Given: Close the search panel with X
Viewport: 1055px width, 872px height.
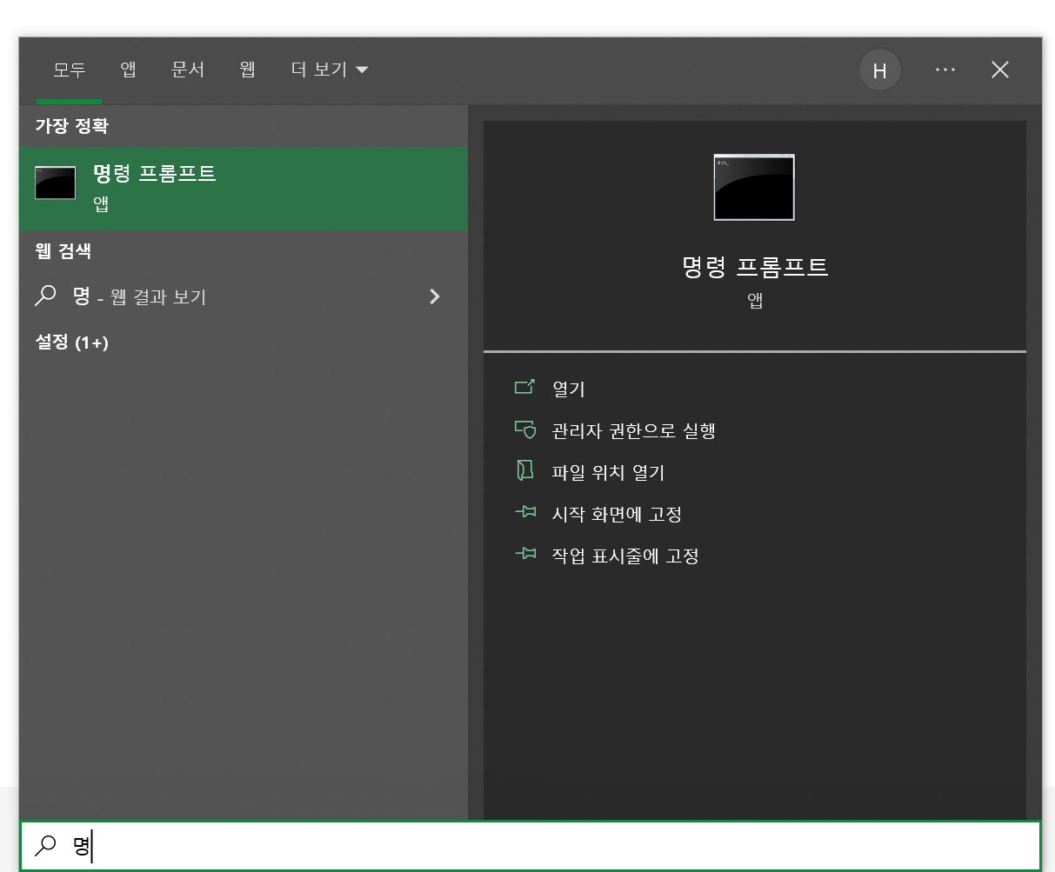Looking at the screenshot, I should pyautogui.click(x=1000, y=70).
